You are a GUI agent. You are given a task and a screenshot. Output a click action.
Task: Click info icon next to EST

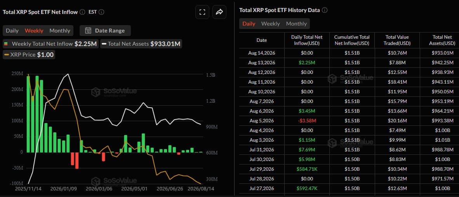(101, 12)
